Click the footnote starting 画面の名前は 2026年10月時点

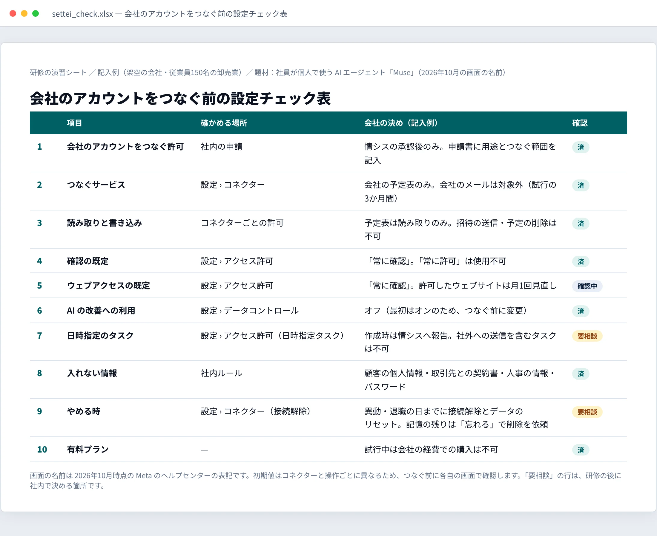pos(326,481)
